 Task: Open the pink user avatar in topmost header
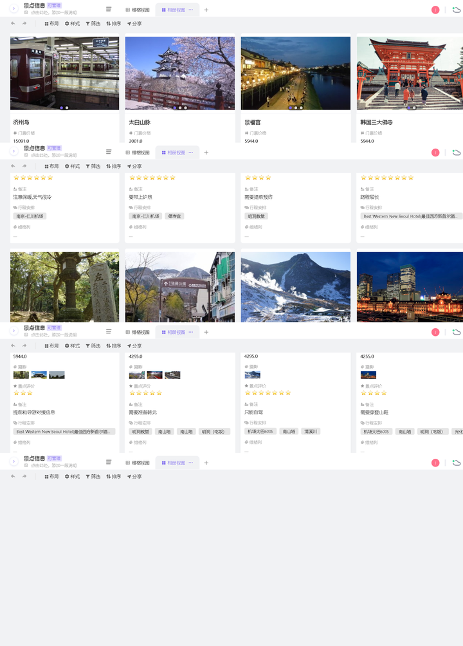point(435,10)
